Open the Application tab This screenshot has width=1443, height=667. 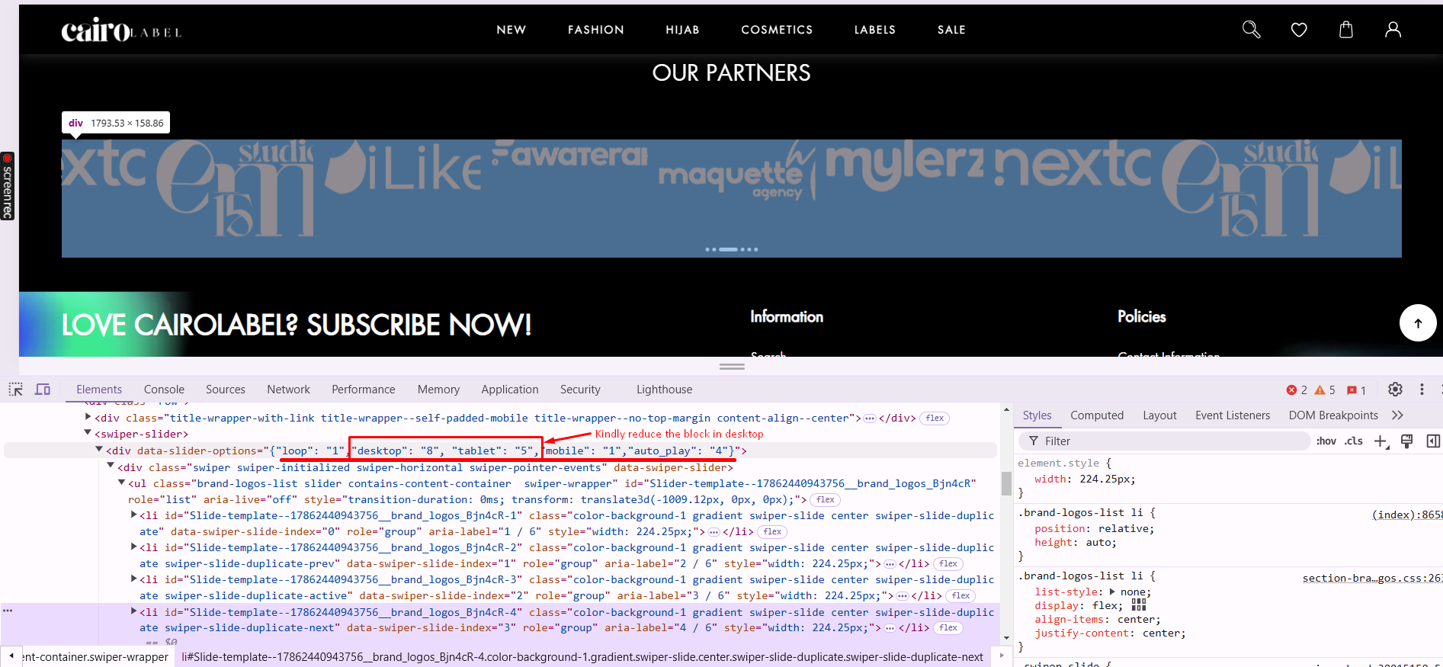[510, 390]
